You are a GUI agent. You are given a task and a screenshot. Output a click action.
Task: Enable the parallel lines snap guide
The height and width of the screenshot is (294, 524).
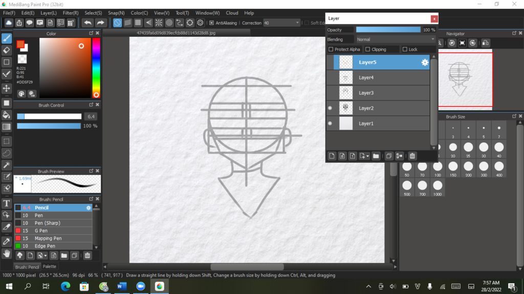(127, 22)
